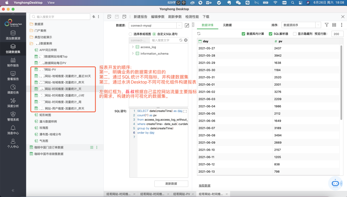Open the 数据源 folder in tree
Screen dimensions: 347x197
37,24
